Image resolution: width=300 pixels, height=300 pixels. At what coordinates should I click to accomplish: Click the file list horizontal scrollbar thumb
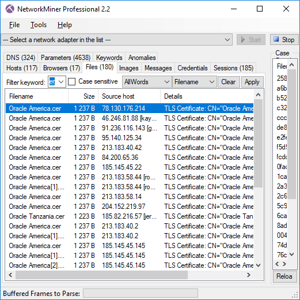(101, 275)
